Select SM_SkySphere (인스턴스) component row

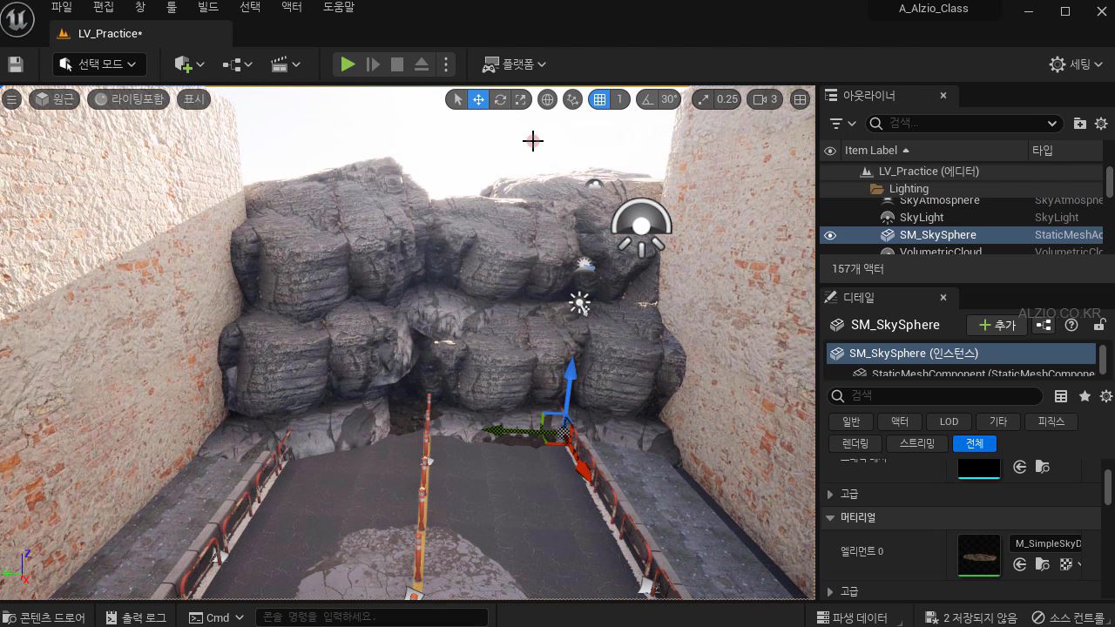pyautogui.click(x=961, y=354)
